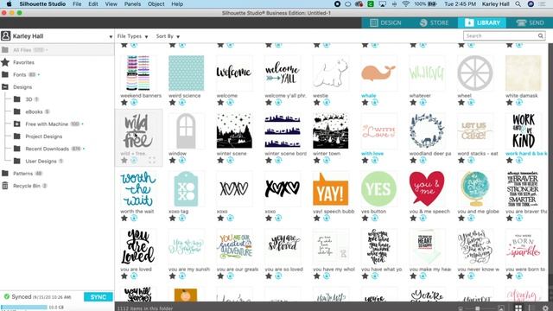The image size is (553, 311).
Task: Switch to the STORE tab
Action: [434, 22]
